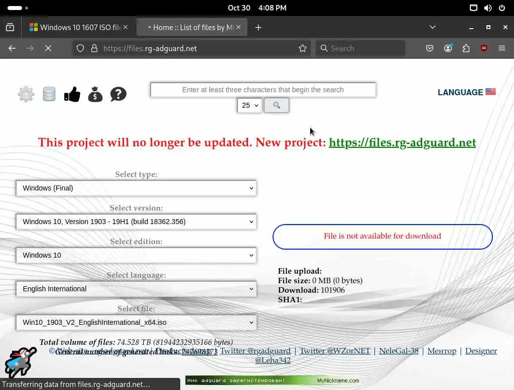Go back with the browser back arrow

pyautogui.click(x=12, y=49)
